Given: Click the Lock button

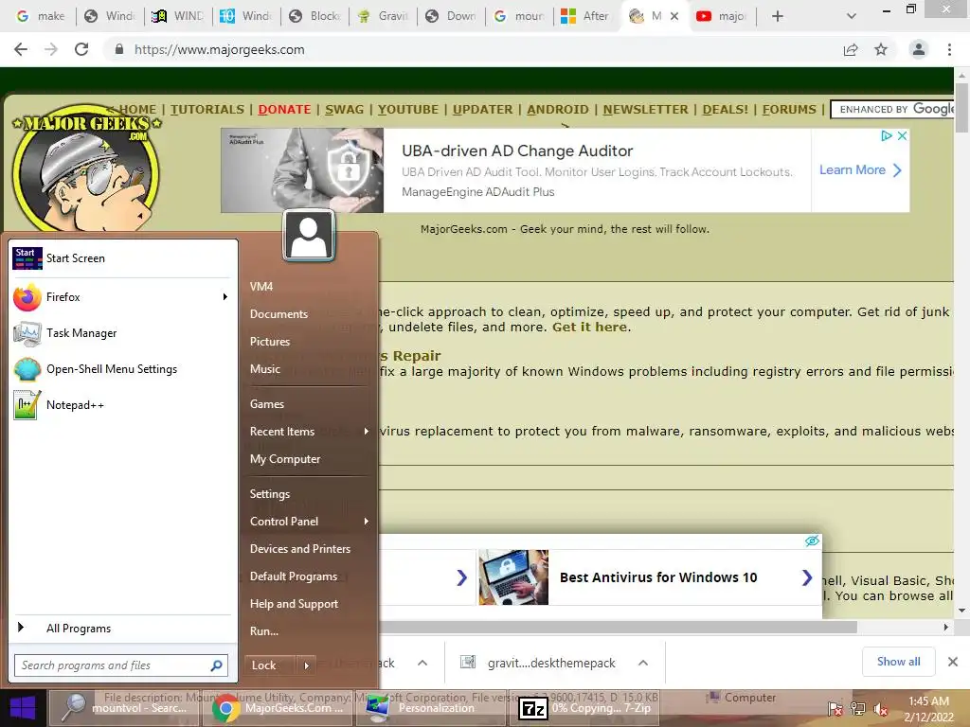Looking at the screenshot, I should point(270,665).
